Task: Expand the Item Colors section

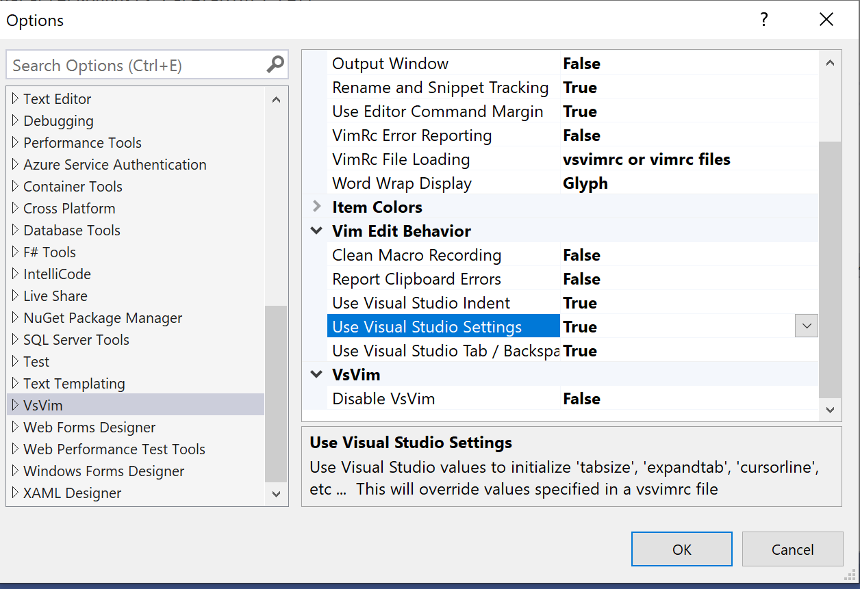Action: point(316,207)
